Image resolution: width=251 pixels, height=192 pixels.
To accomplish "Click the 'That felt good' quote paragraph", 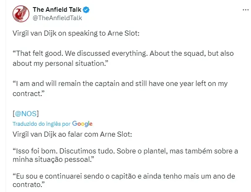I will [x=123, y=58].
